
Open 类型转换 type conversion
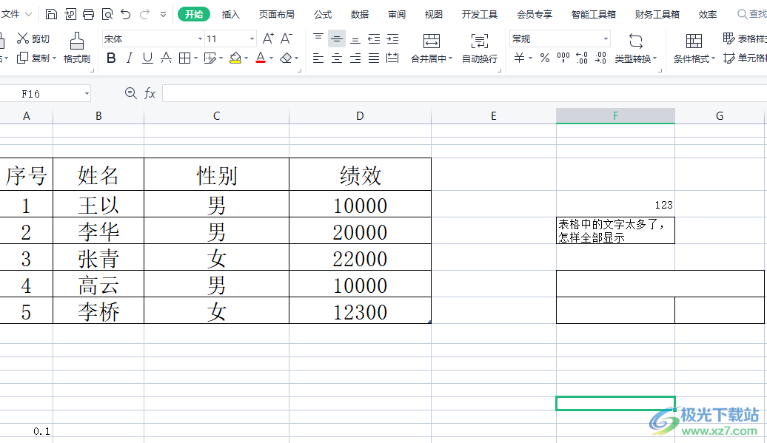click(x=635, y=48)
